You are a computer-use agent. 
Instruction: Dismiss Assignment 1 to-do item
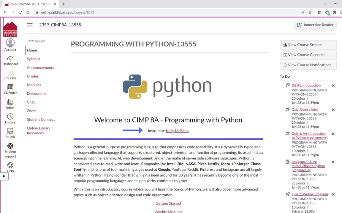pos(333,162)
